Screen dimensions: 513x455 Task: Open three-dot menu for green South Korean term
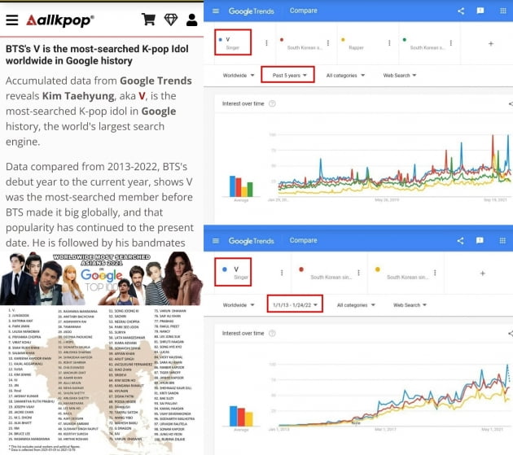tap(451, 43)
